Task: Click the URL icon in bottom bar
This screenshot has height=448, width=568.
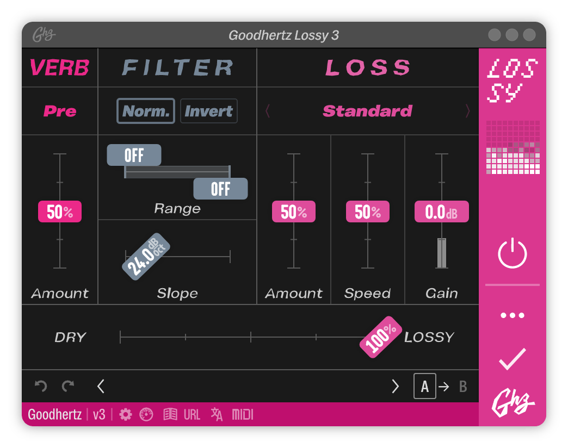Action: [x=192, y=414]
